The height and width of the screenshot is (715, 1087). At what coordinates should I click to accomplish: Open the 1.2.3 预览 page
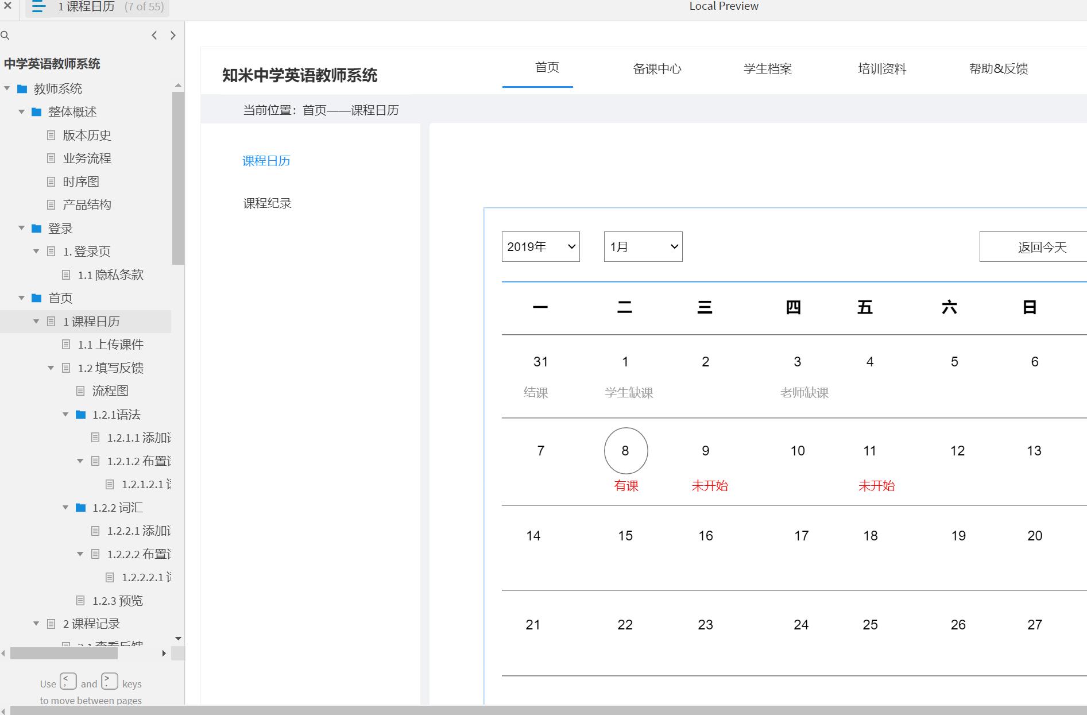pos(117,601)
